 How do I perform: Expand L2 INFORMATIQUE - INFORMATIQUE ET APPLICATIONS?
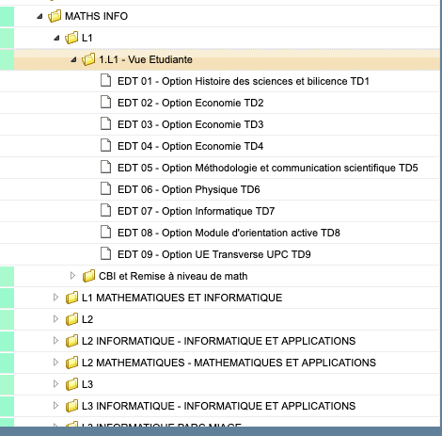[x=55, y=341]
